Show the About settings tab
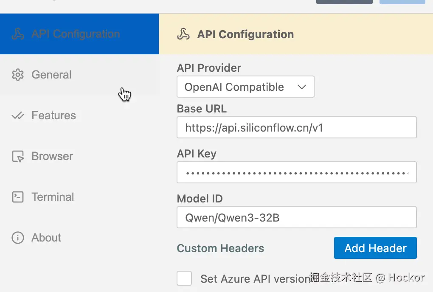The width and height of the screenshot is (433, 292). [x=46, y=238]
